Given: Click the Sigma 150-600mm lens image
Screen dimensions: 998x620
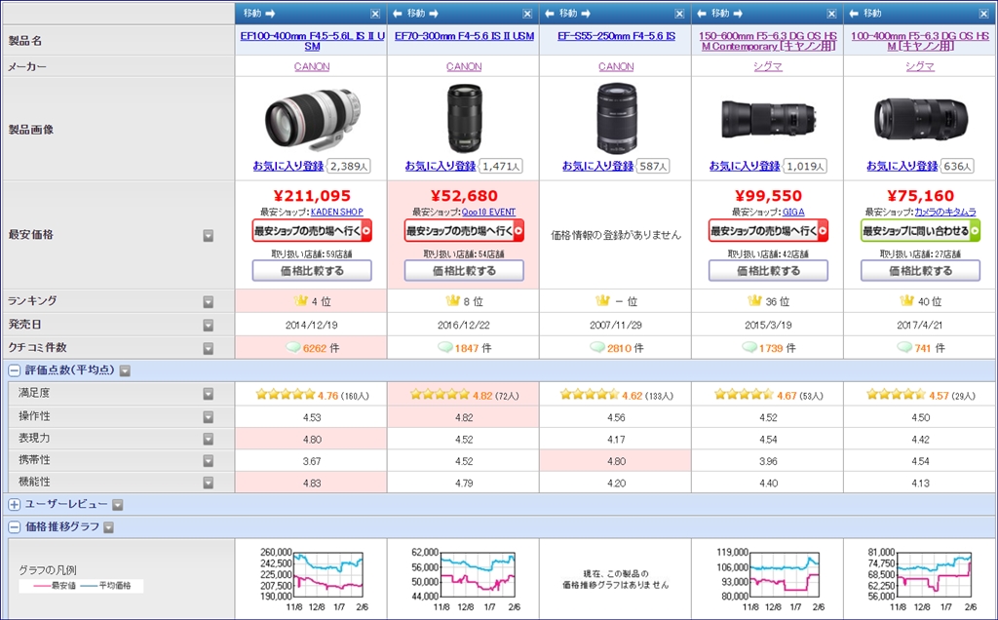Looking at the screenshot, I should pyautogui.click(x=768, y=120).
